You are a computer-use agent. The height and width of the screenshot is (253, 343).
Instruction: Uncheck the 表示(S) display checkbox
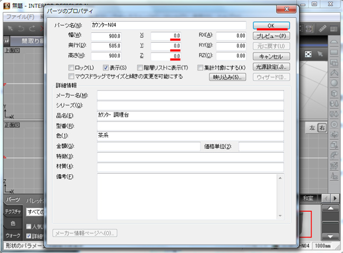pos(106,68)
